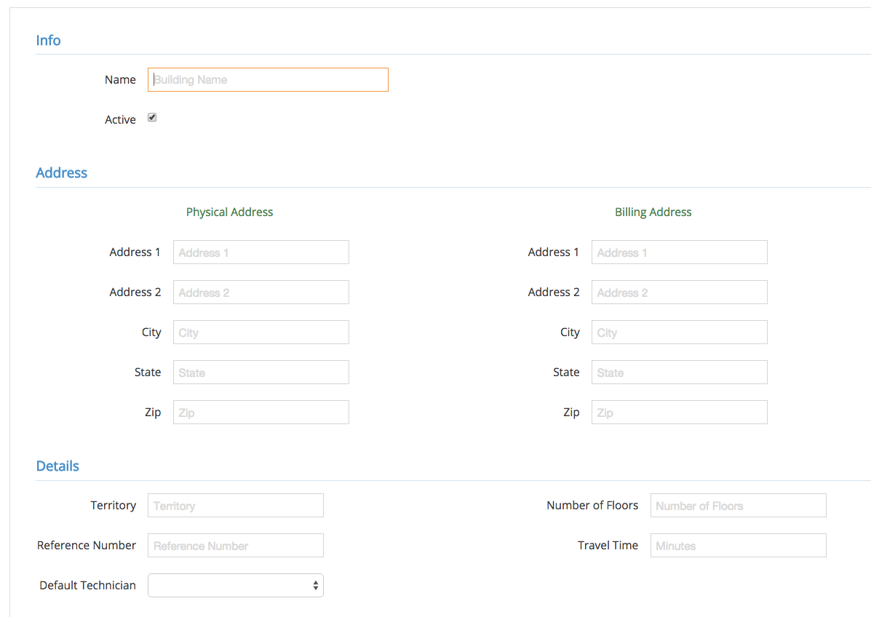Click the Territory label text
The height and width of the screenshot is (617, 871).
click(114, 506)
